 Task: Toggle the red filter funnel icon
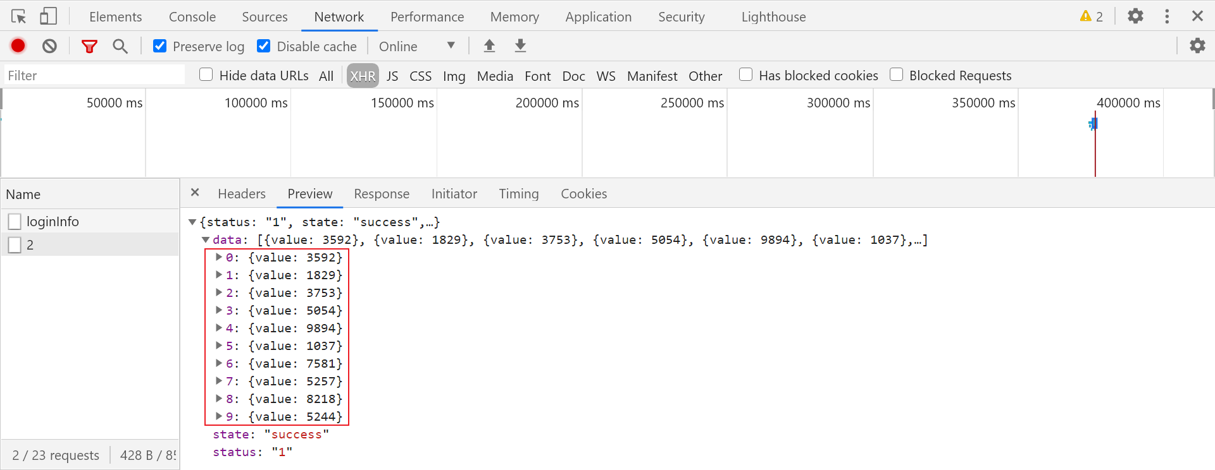(x=89, y=46)
